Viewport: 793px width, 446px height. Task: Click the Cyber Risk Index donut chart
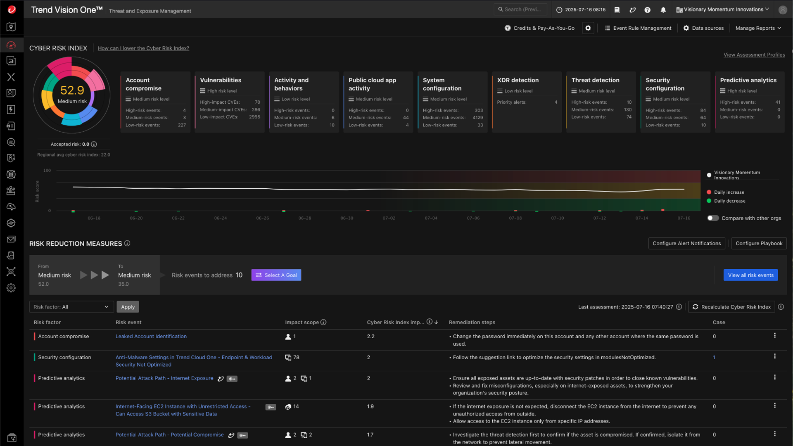[72, 95]
